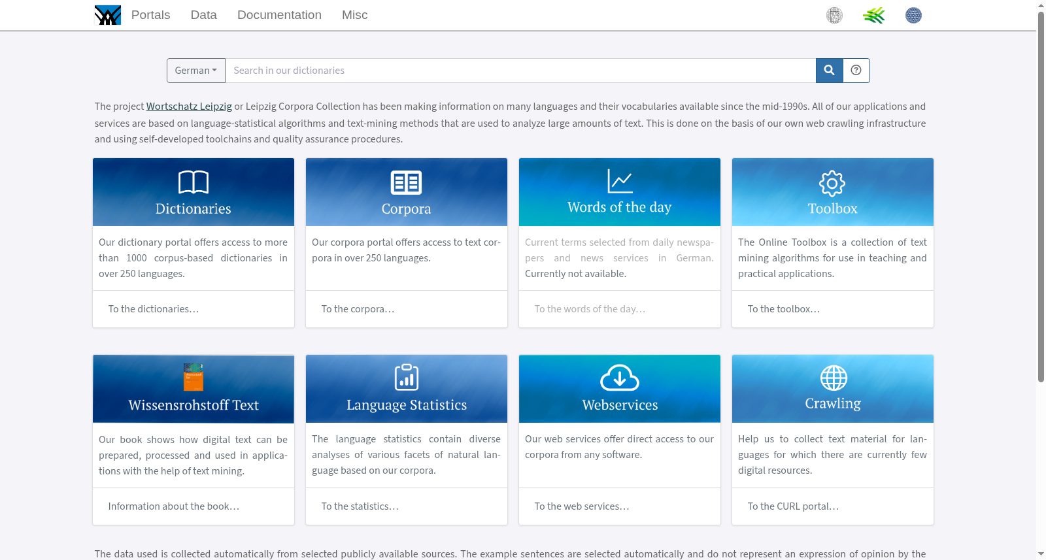Open the Misc menu
This screenshot has width=1046, height=560.
click(x=355, y=15)
